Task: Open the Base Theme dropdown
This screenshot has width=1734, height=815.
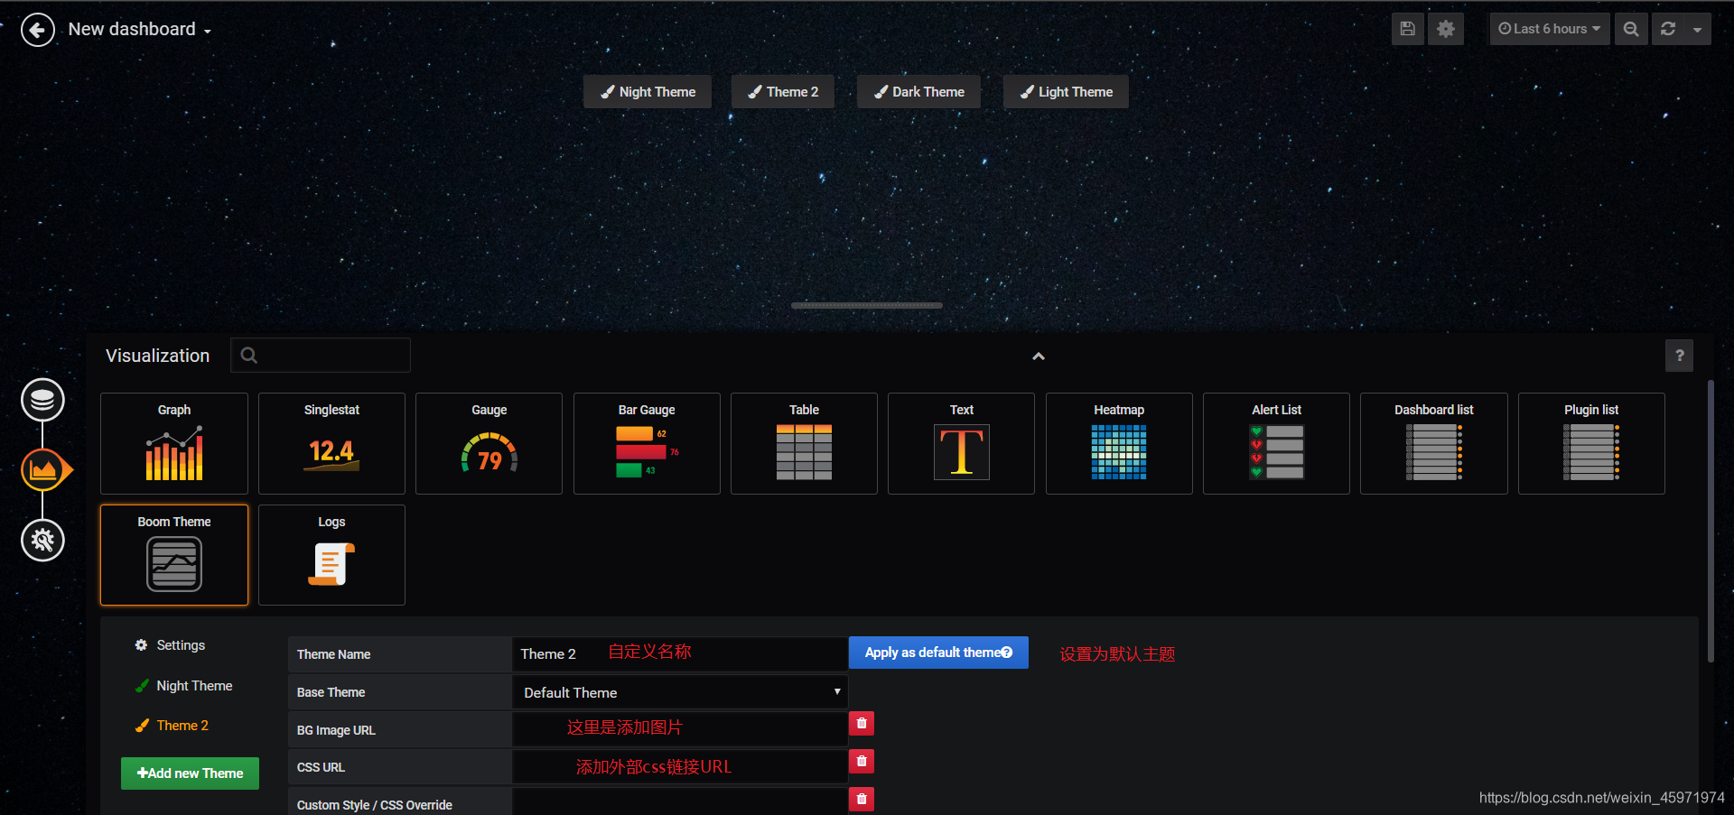Action: pyautogui.click(x=679, y=691)
